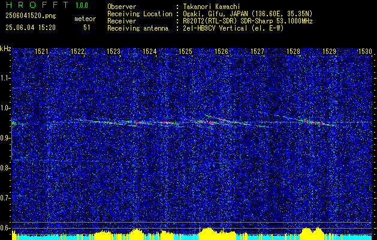Screen dimensions: 377x240
Task: Click the Receiving antenna label
Action: coord(138,28)
